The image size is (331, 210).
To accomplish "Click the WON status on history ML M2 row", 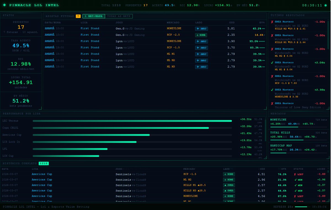I will (x=298, y=180).
